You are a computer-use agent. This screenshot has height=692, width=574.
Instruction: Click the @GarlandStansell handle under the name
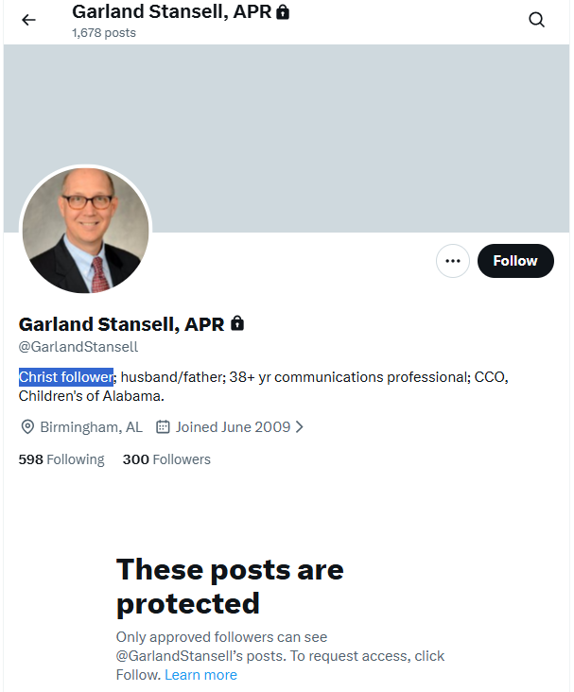[x=78, y=347]
